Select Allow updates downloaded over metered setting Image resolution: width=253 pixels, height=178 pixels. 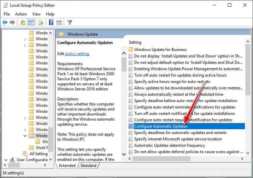(189, 88)
